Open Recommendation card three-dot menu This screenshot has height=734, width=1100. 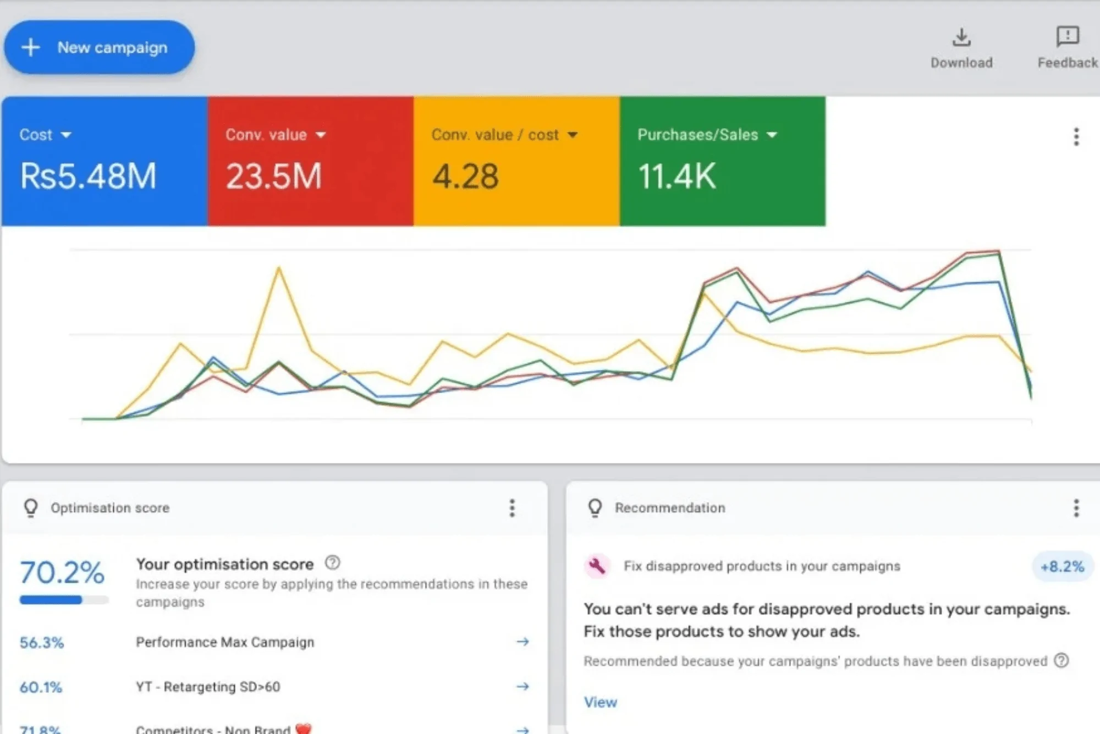(1076, 508)
